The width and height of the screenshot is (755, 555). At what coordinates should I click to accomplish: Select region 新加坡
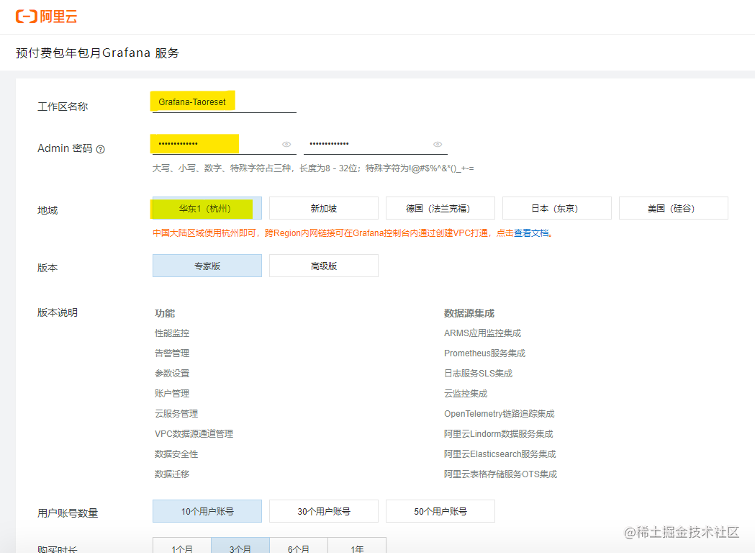tap(324, 208)
